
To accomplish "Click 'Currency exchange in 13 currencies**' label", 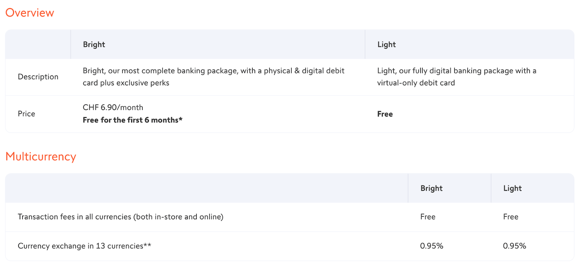I will pos(85,246).
